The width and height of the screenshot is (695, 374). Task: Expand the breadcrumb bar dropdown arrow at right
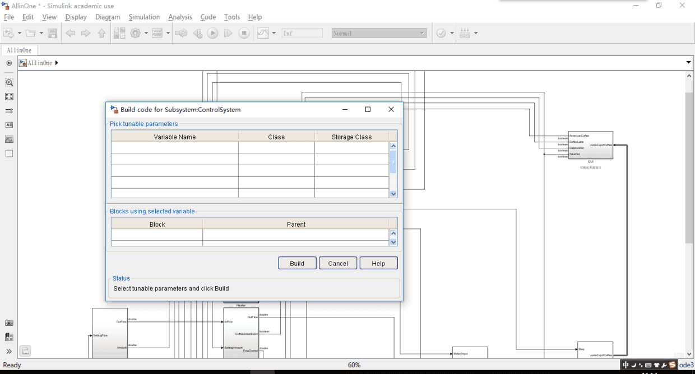click(x=689, y=63)
